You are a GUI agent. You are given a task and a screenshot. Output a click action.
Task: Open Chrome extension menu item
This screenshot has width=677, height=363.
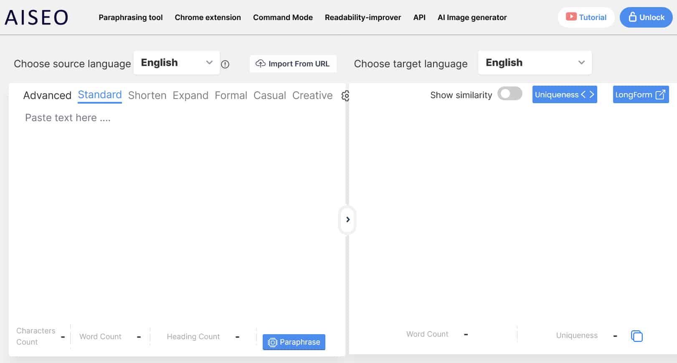coord(208,18)
